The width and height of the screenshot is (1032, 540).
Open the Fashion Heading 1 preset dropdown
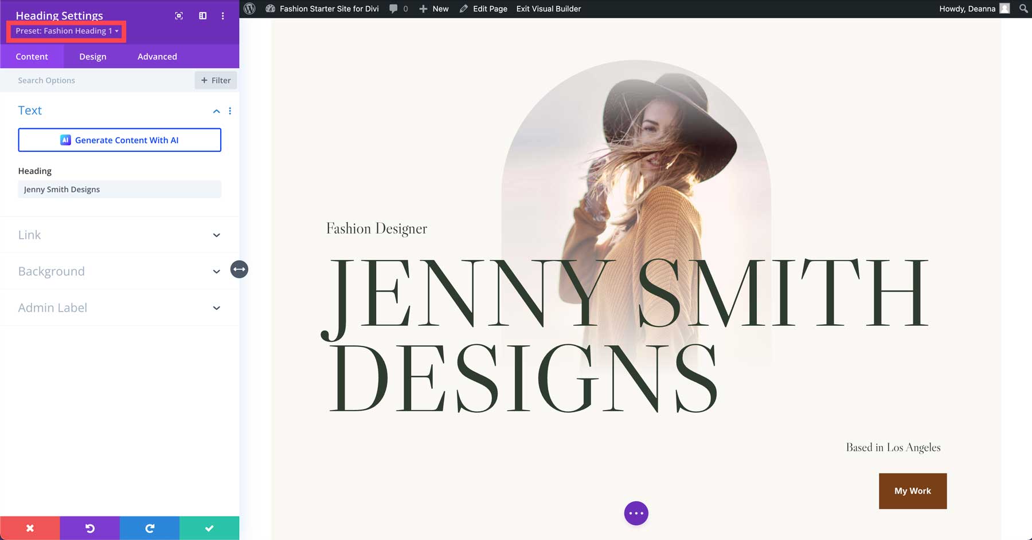pos(66,31)
